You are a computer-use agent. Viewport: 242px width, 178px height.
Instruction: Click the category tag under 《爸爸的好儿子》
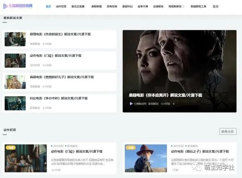tap(35, 86)
